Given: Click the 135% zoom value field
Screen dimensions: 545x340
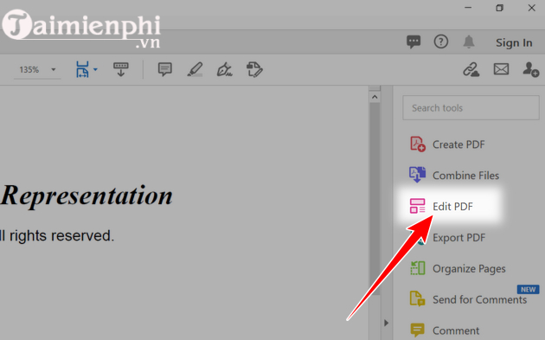Looking at the screenshot, I should pos(29,69).
